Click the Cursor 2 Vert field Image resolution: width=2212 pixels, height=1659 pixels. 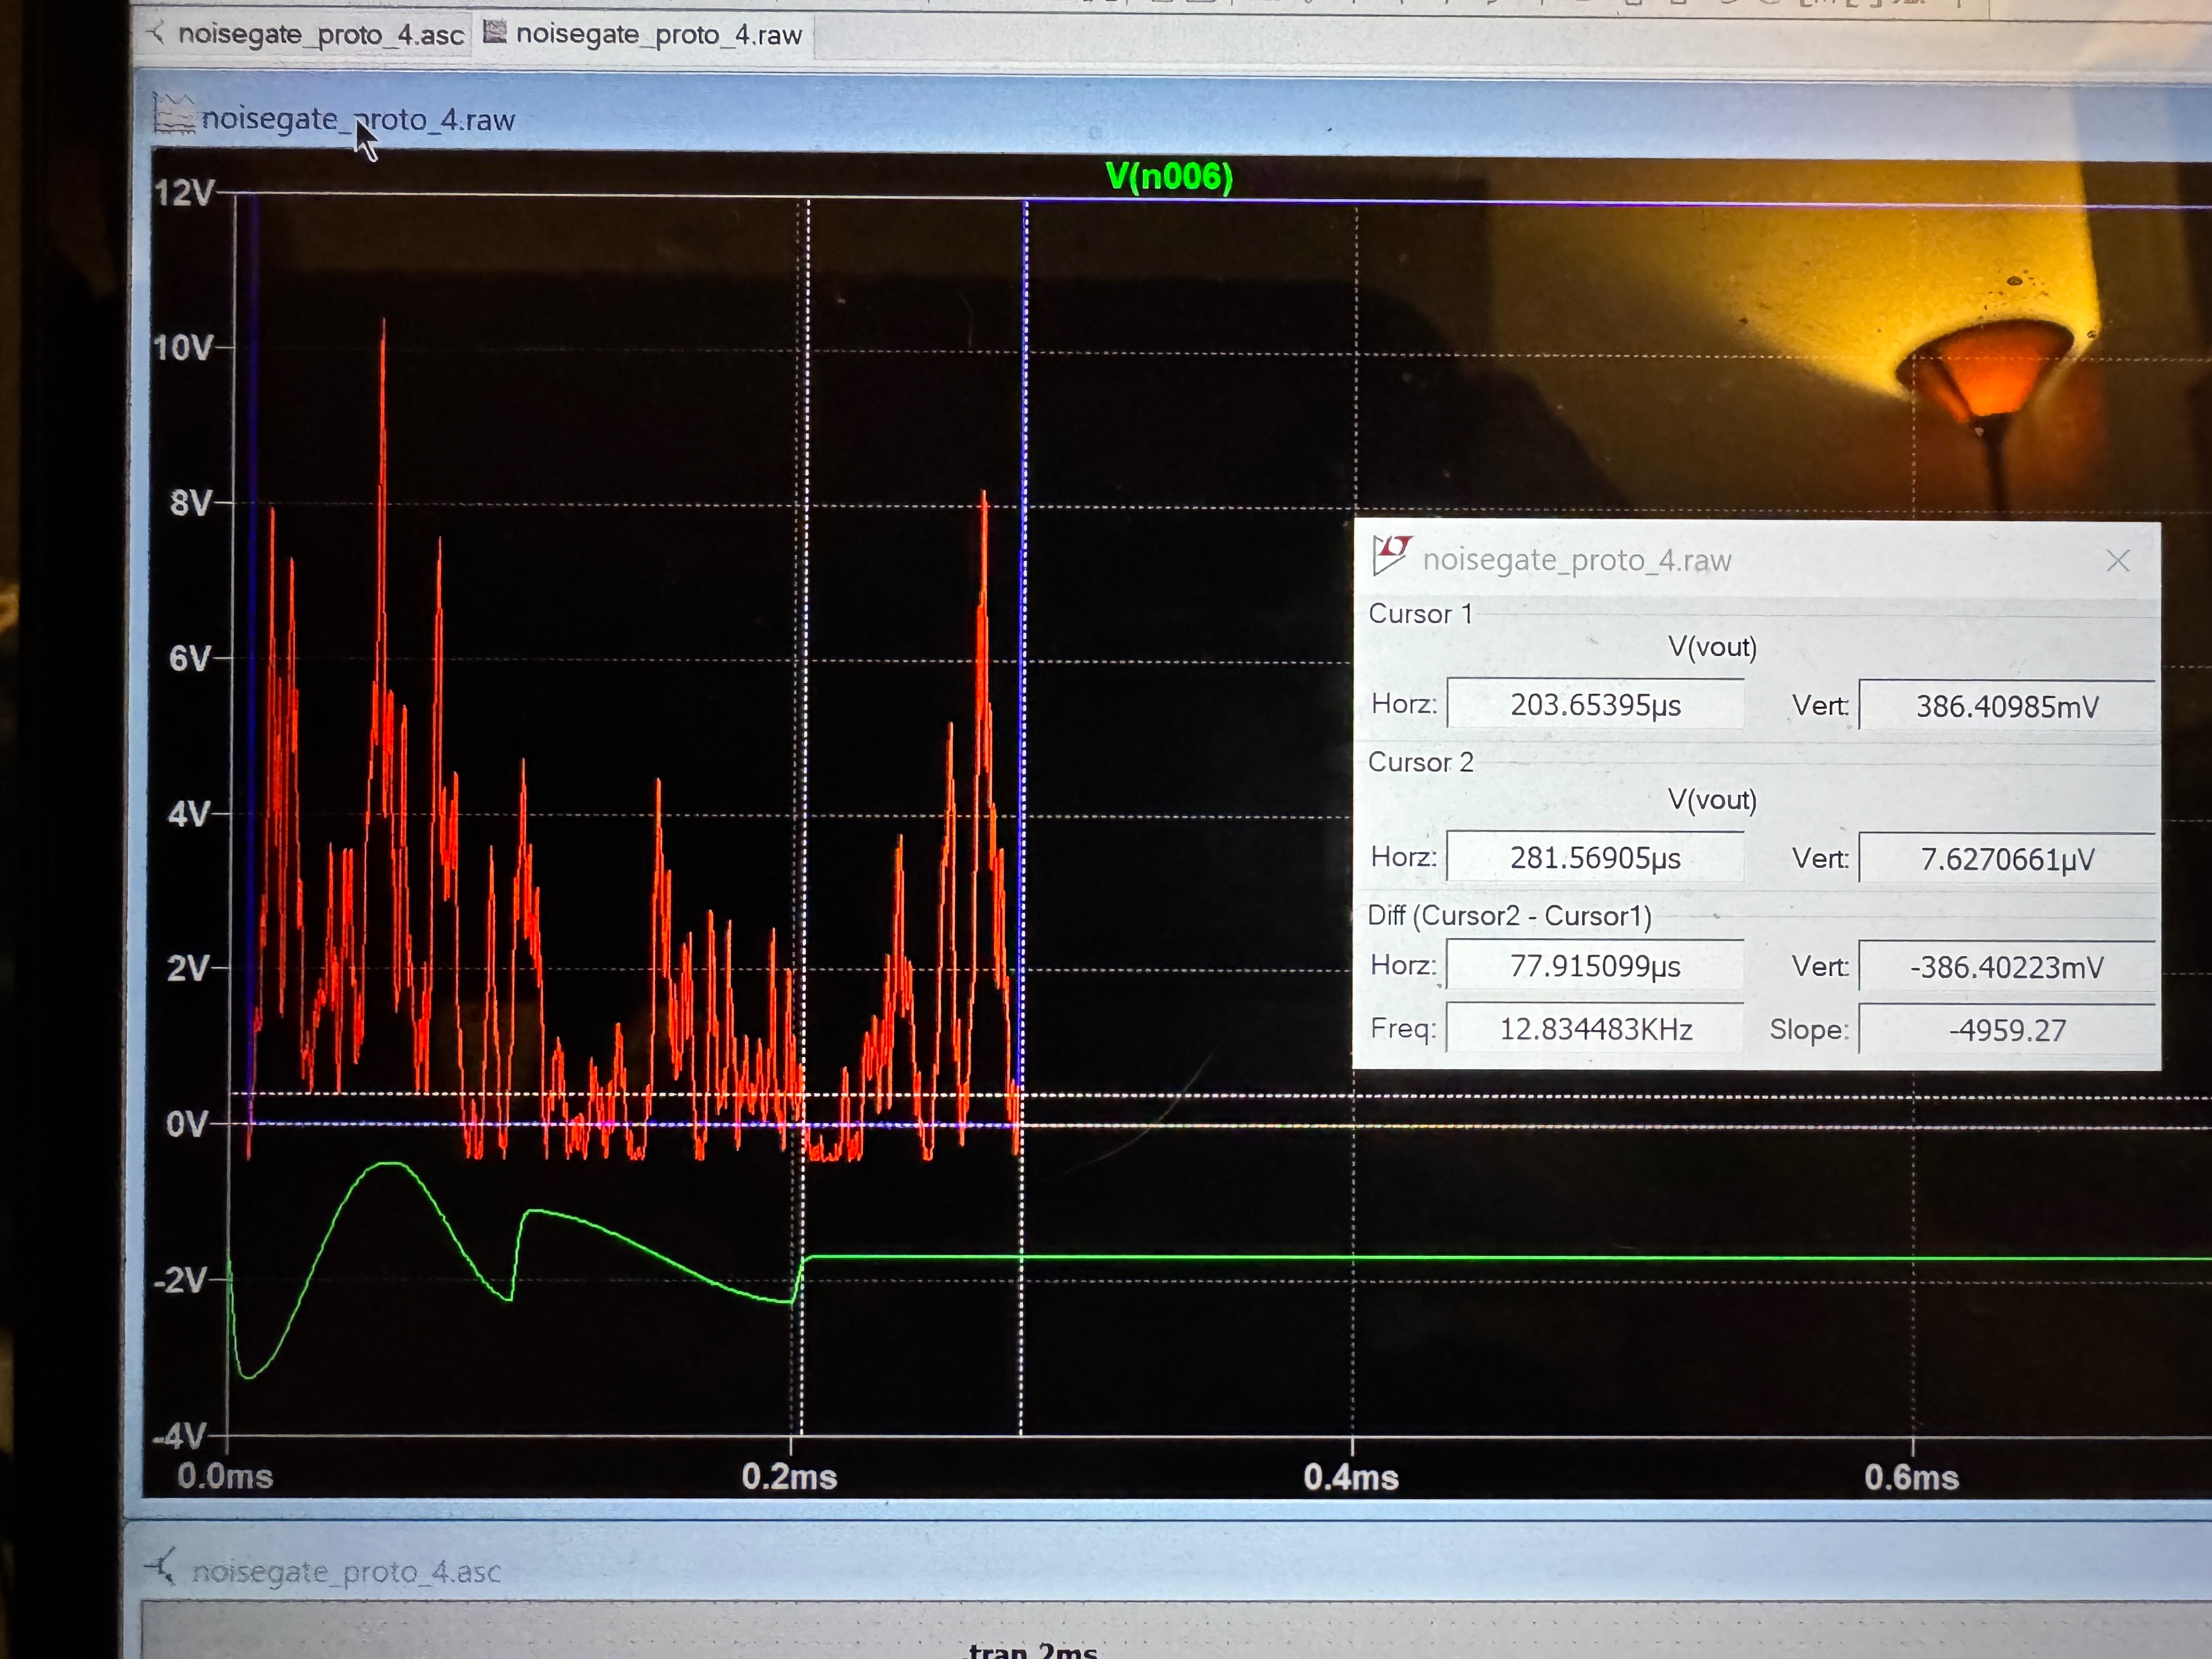(x=2006, y=859)
